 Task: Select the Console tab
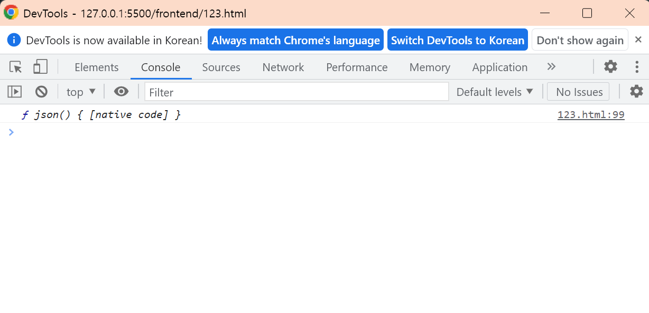(x=161, y=67)
